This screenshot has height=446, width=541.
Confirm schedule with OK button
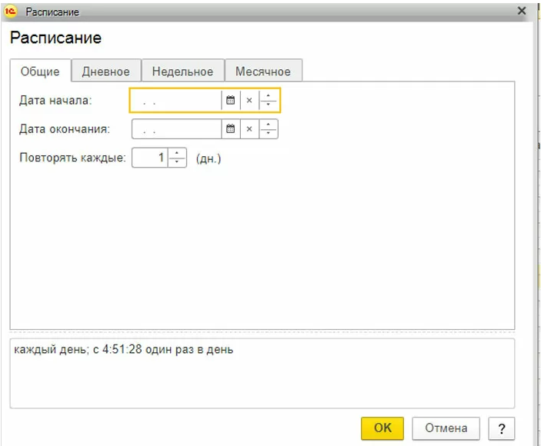382,428
